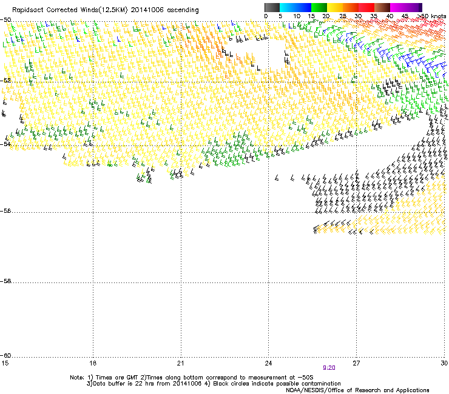The image size is (449, 394).
Task: Click the latitude label '-54'
Action: tap(5, 144)
